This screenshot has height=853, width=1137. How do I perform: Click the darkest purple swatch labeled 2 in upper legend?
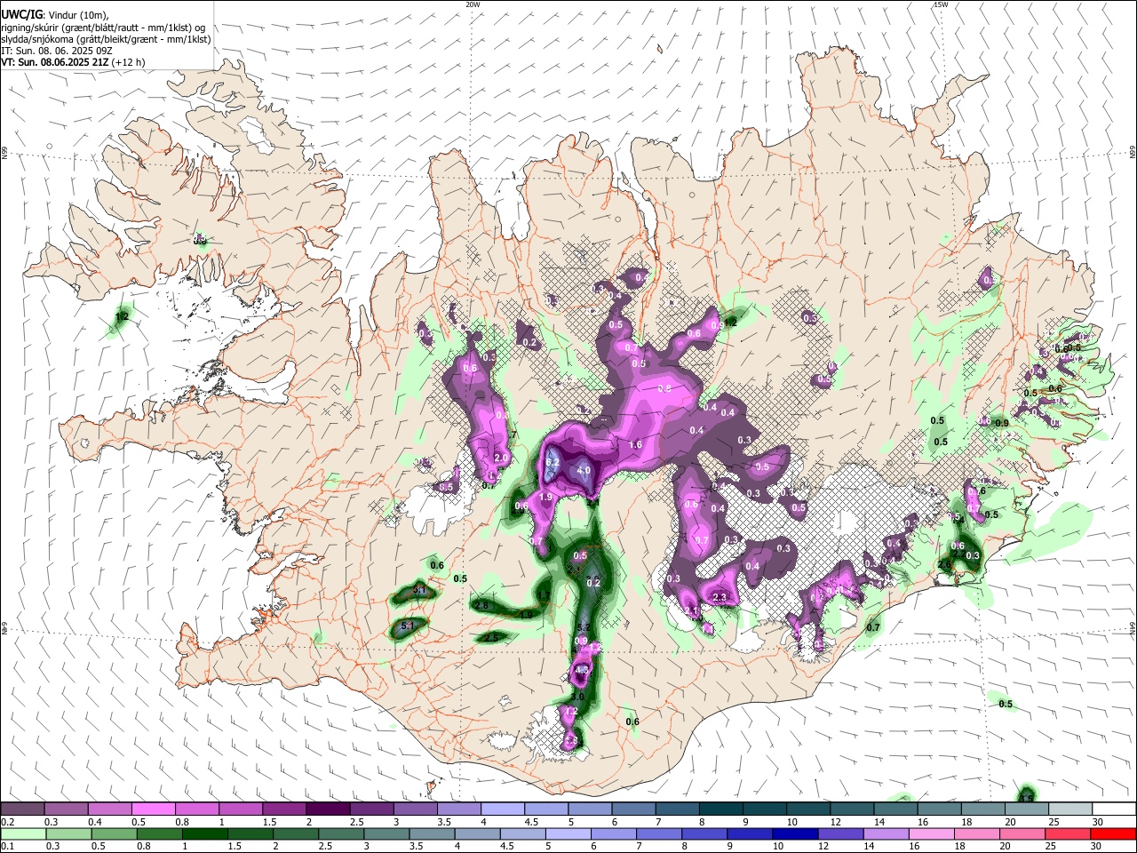point(328,809)
